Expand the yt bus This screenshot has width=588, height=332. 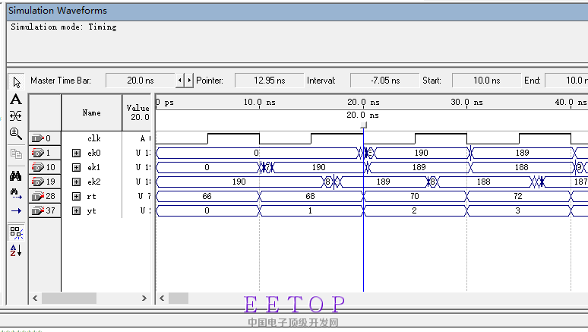point(76,211)
